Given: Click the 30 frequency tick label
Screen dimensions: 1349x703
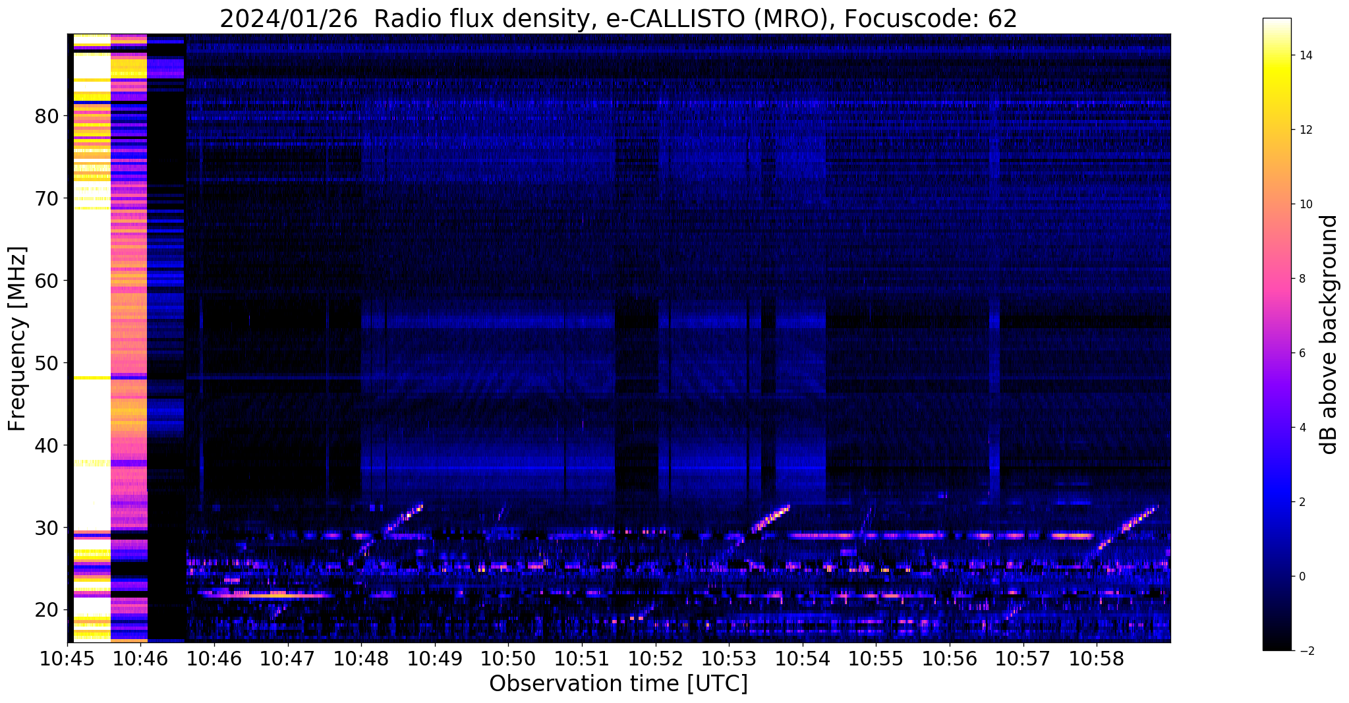Looking at the screenshot, I should click(x=47, y=528).
